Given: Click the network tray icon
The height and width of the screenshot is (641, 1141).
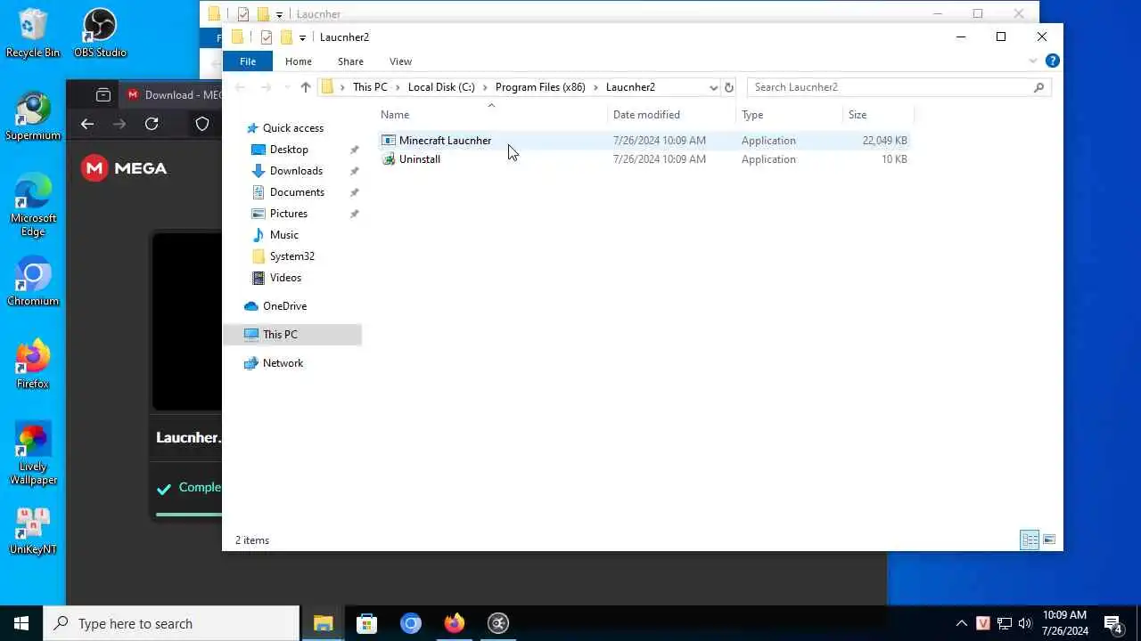Looking at the screenshot, I should tap(1004, 623).
